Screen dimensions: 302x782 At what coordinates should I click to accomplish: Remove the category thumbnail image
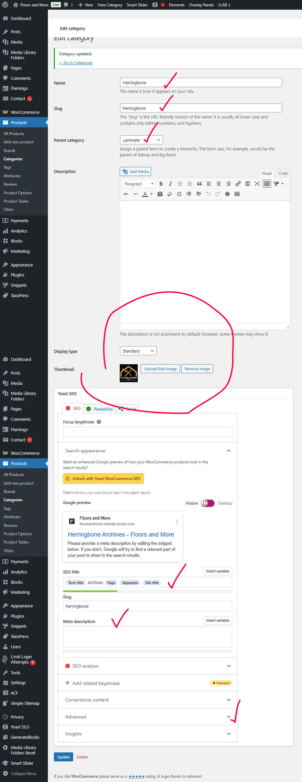(197, 369)
